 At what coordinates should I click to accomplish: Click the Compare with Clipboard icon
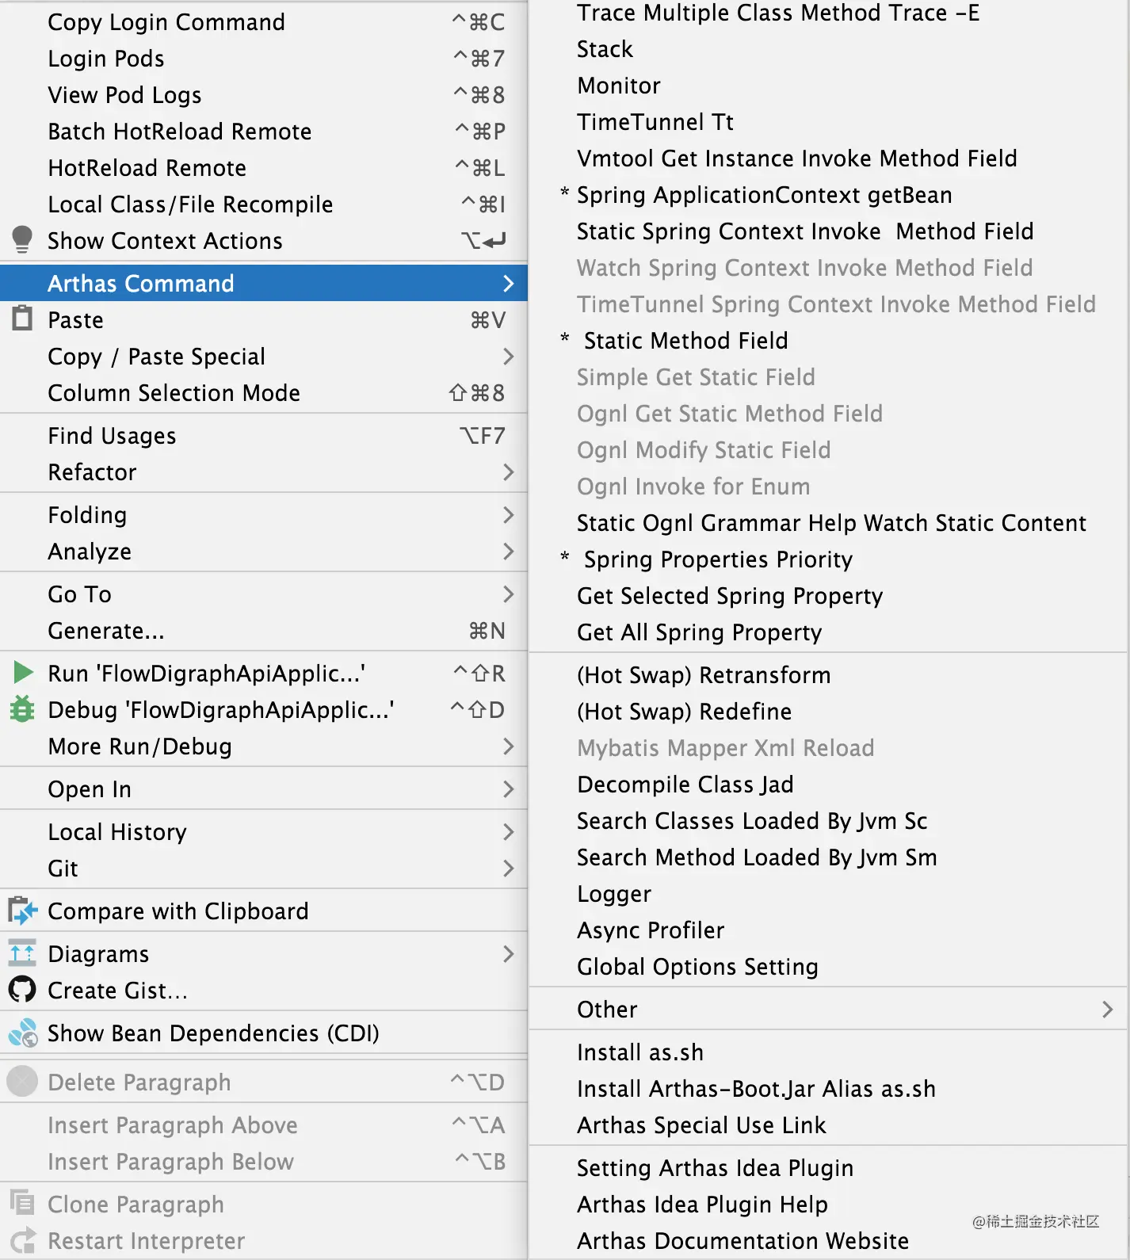point(22,911)
